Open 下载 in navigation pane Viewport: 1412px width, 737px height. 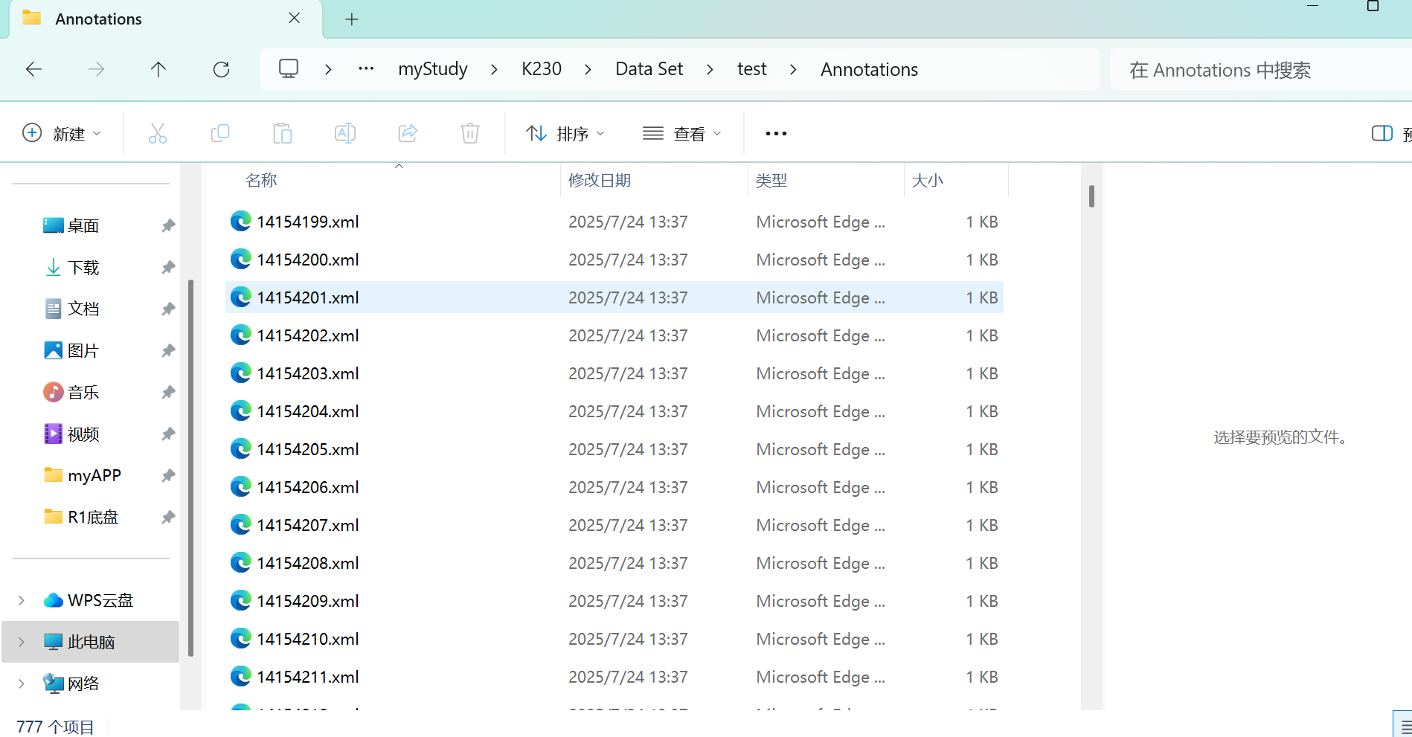[x=83, y=267]
